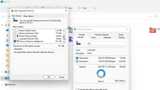Click the Delete icon in Explorer toolbar
Screen dimensions: 160x90
(x=58, y=8)
